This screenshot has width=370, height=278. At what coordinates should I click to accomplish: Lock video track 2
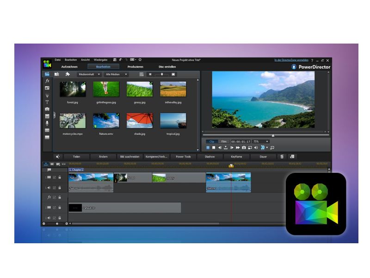[x=60, y=208]
